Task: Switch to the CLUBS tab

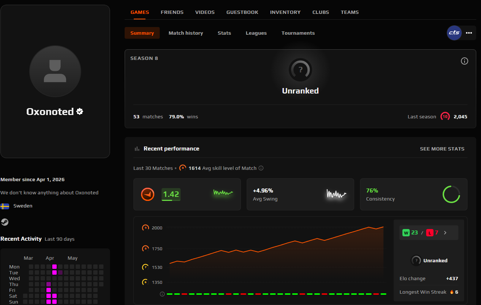Action: (x=321, y=12)
